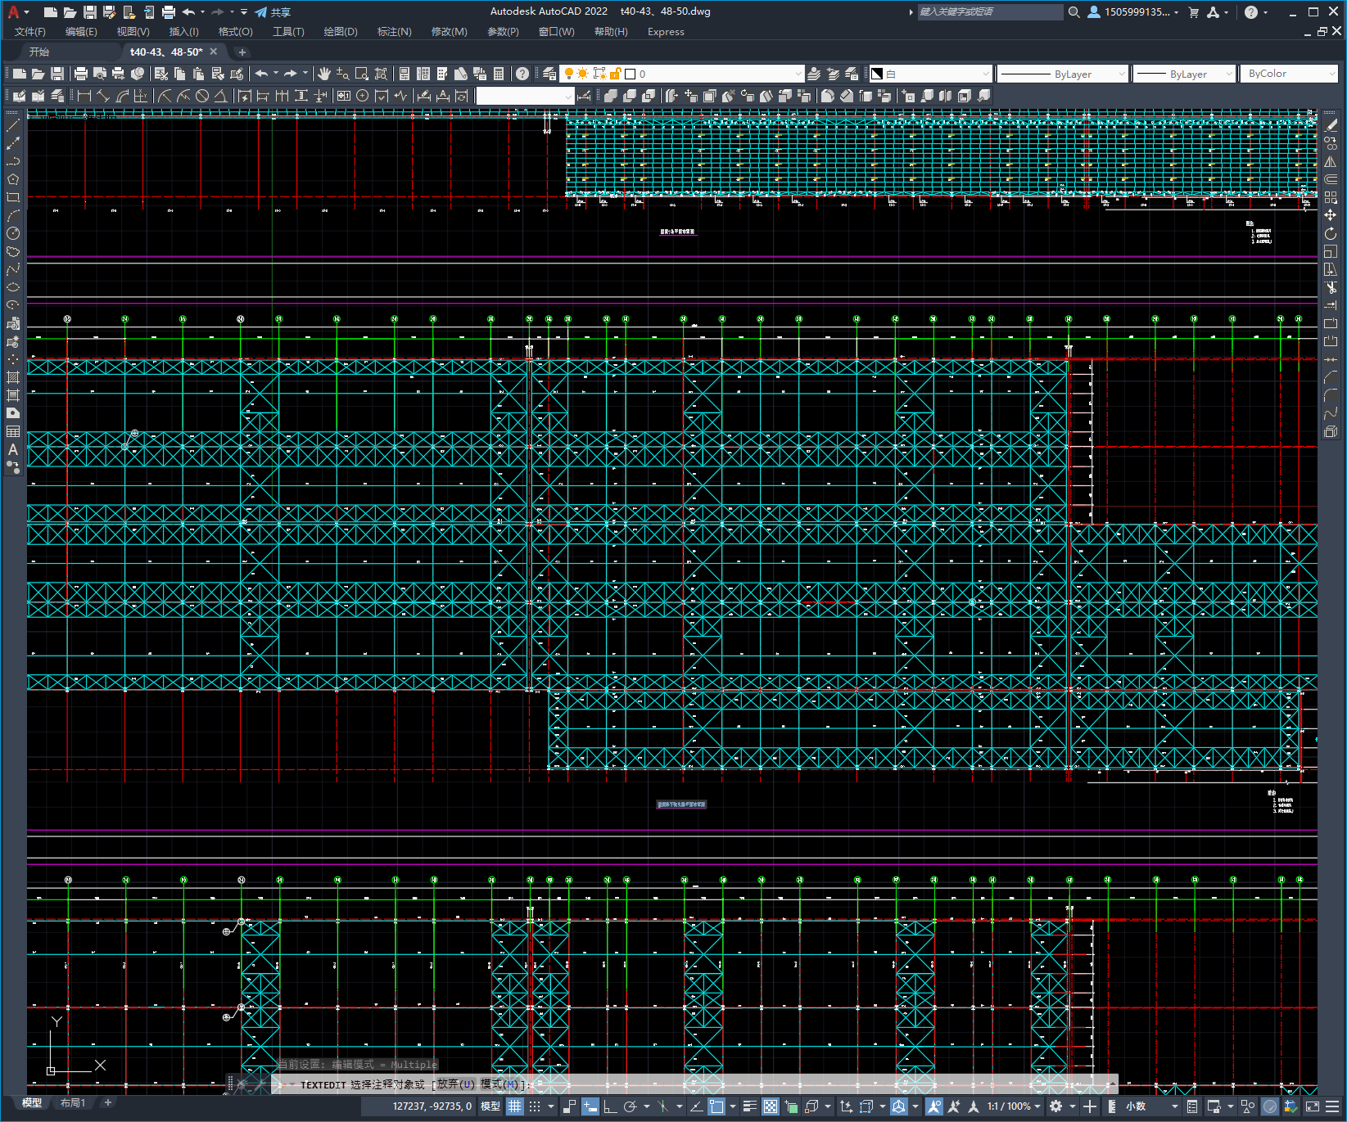This screenshot has width=1347, height=1122.
Task: Select the Polygon draw tool
Action: pos(13,179)
